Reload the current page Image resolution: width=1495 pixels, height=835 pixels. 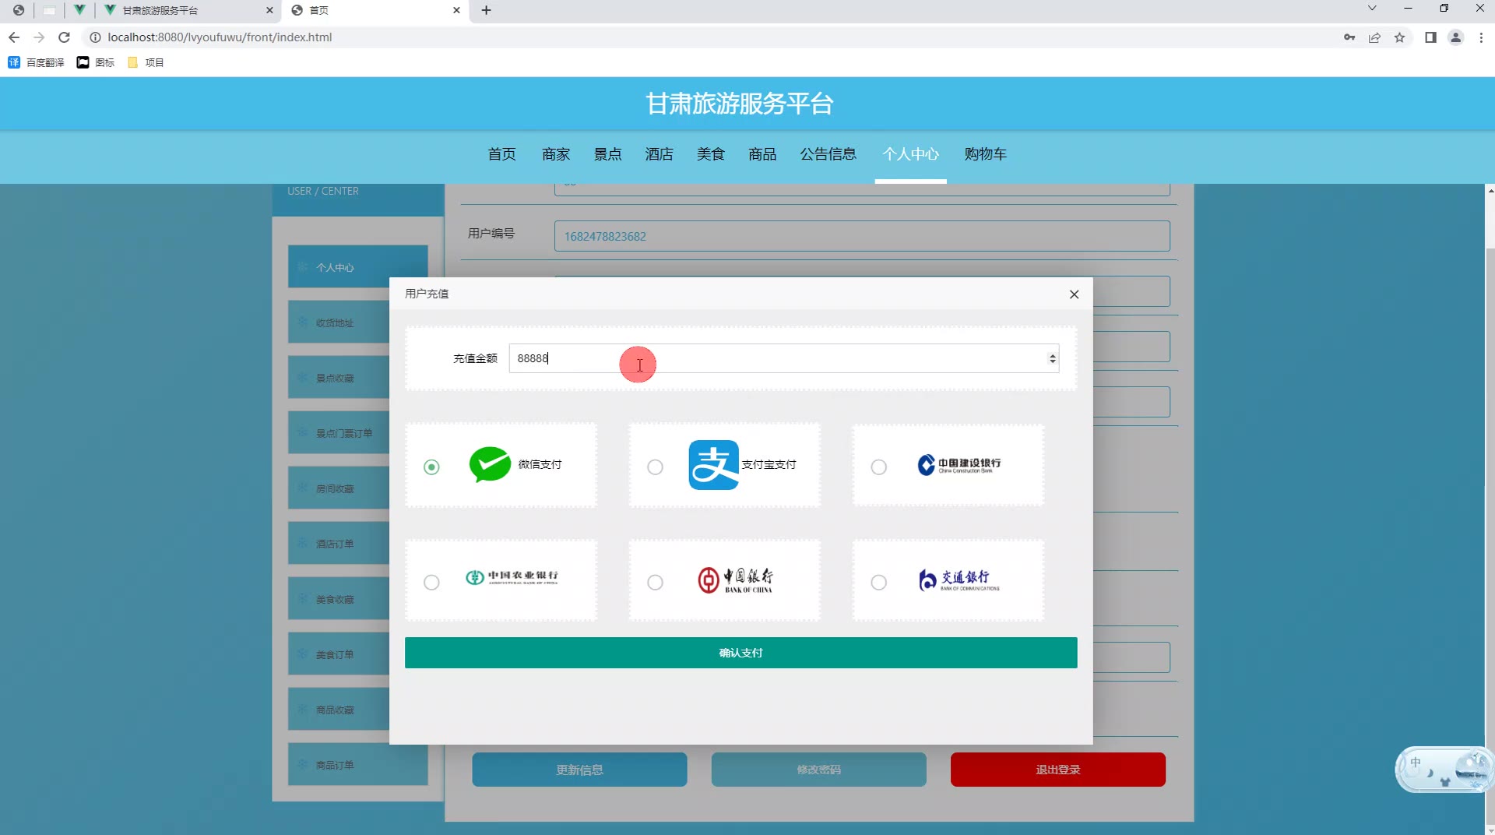(65, 37)
